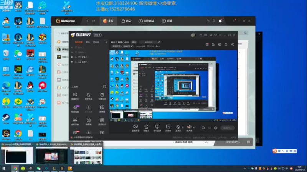Open League of Legends desktop shortcut

(42, 72)
